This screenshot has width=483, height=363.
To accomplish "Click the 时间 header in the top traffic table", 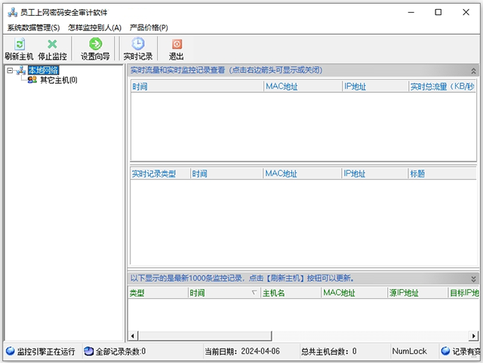I will pos(197,87).
